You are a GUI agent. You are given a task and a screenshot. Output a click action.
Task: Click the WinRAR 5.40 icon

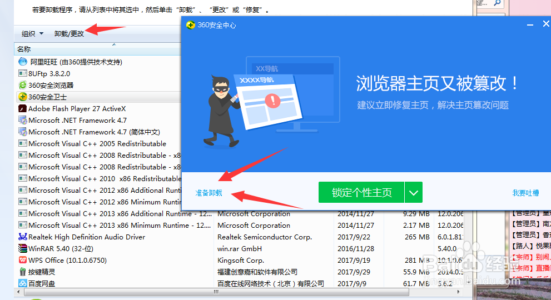tap(23, 248)
